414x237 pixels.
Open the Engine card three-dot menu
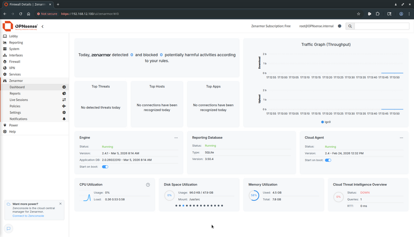176,138
